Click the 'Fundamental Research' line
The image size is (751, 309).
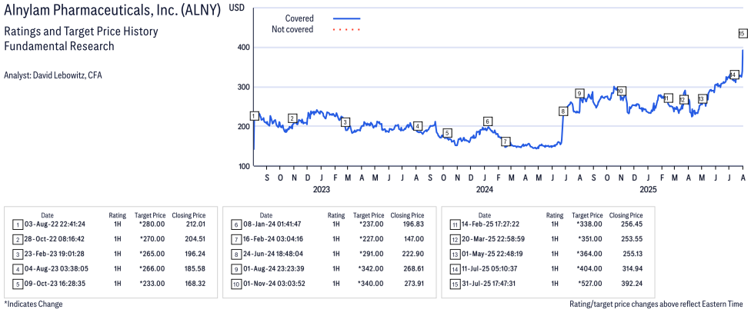pyautogui.click(x=59, y=46)
